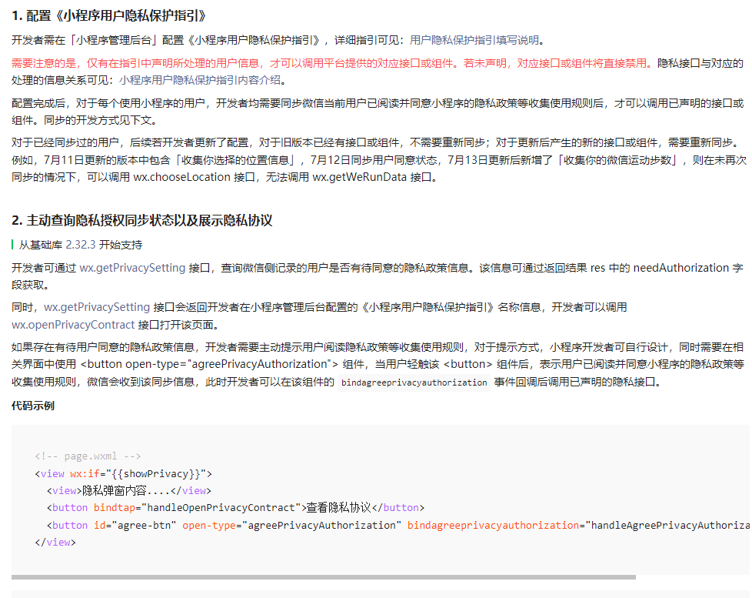Image resolution: width=752 pixels, height=598 pixels.
Task: Click the paragraph starting 对于已经同步过的用户
Action: pos(379,160)
